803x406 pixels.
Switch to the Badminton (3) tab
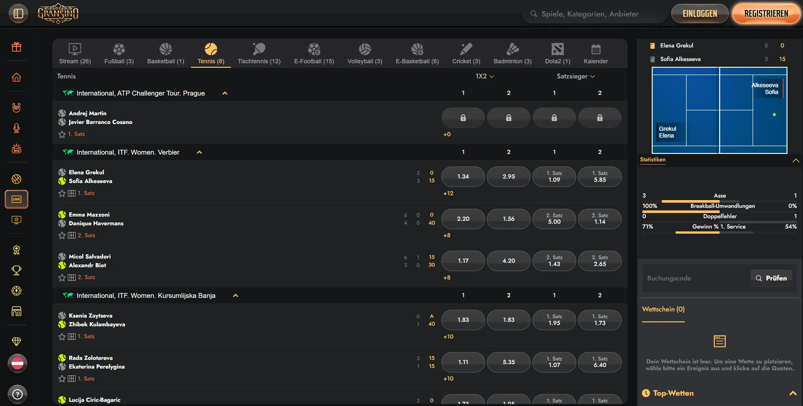pyautogui.click(x=512, y=54)
